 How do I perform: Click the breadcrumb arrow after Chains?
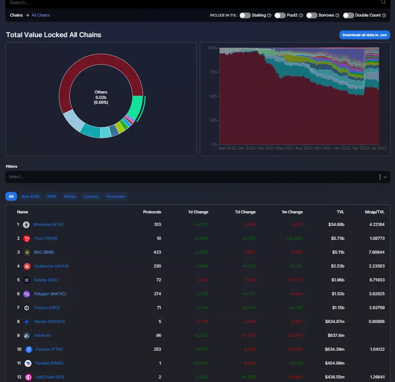coord(27,15)
